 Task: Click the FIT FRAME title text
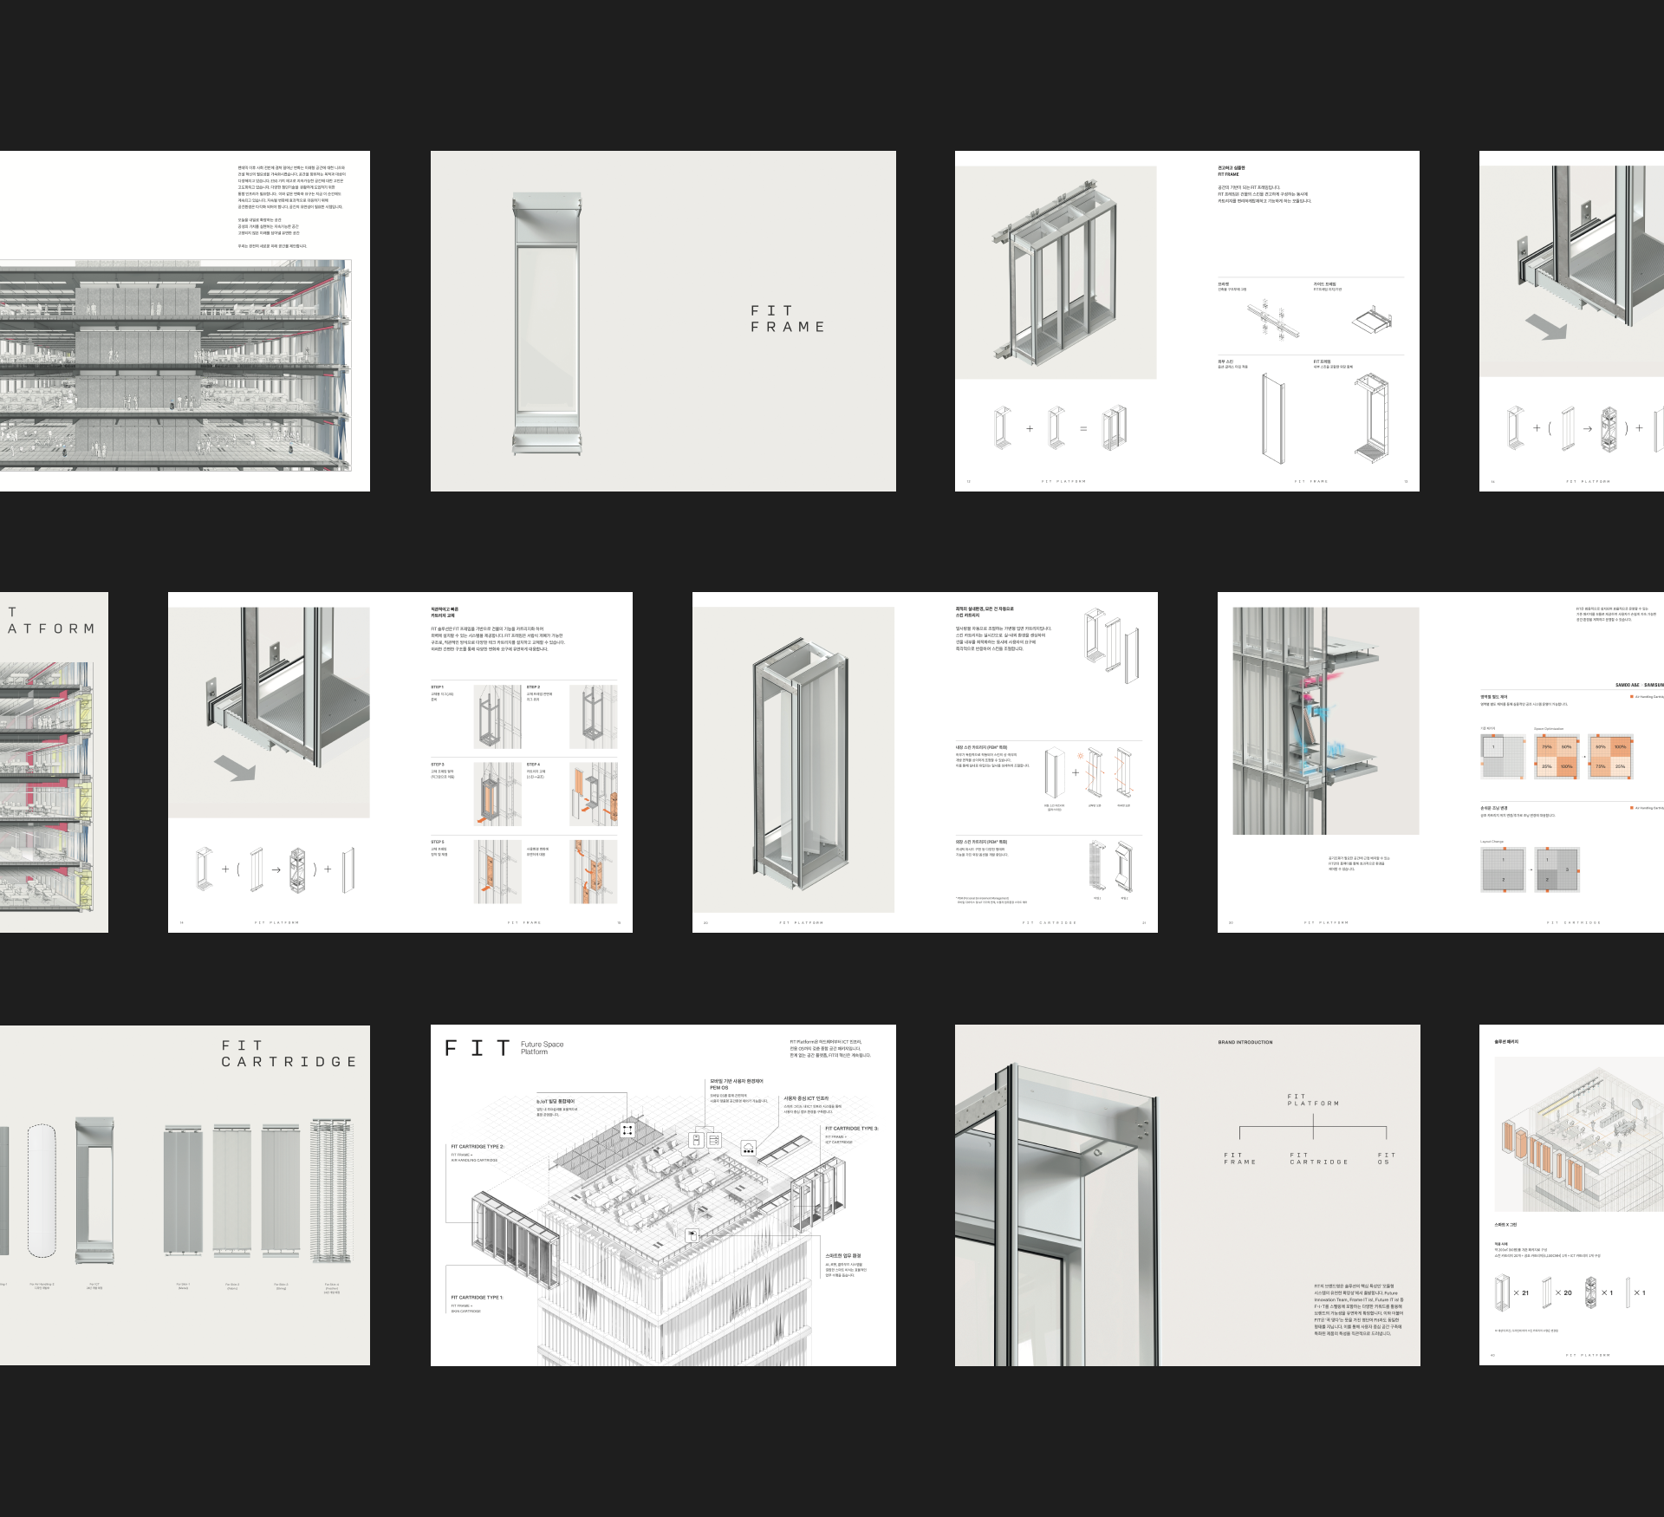(x=786, y=318)
